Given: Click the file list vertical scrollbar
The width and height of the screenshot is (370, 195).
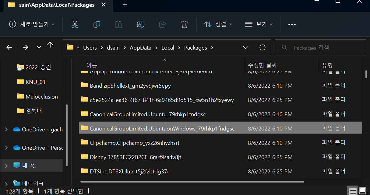Looking at the screenshot, I should 366,74.
